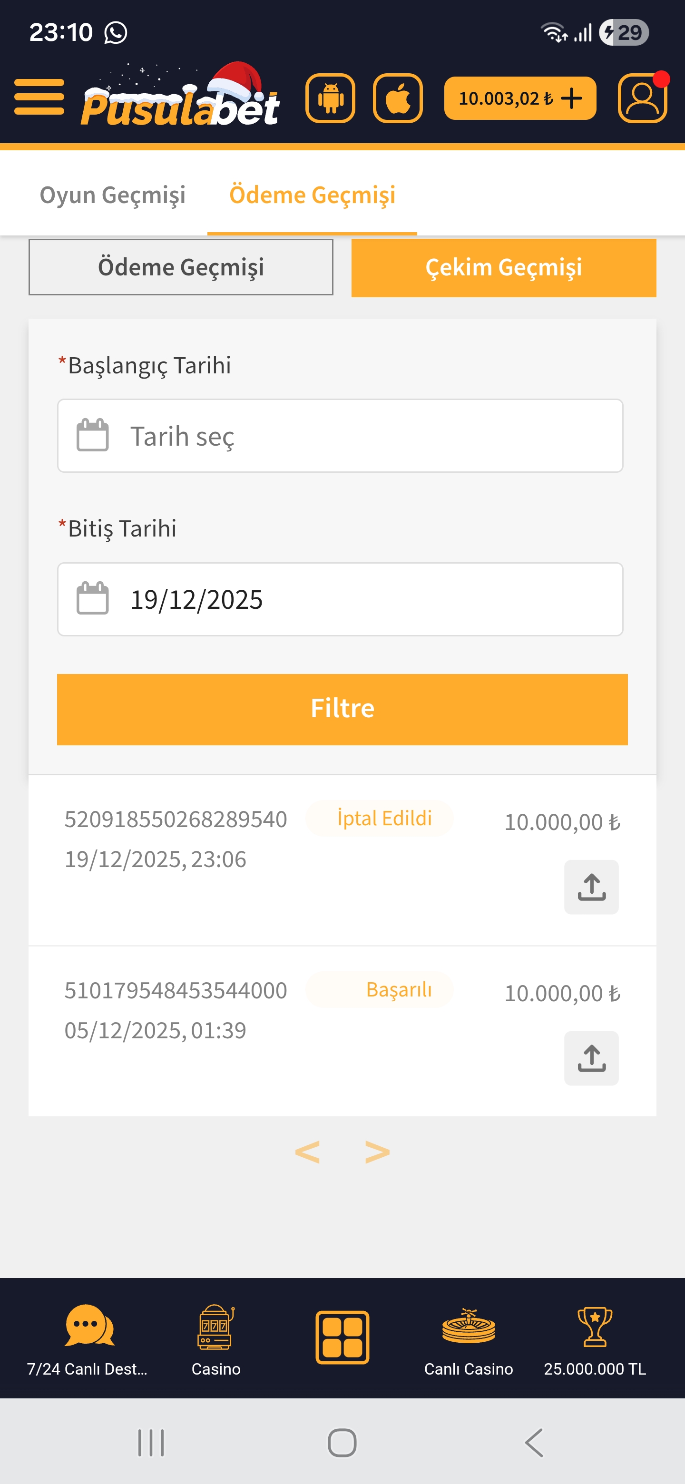Switch to Oyun Geçmişi tab
Viewport: 685px width, 1484px height.
tap(112, 195)
